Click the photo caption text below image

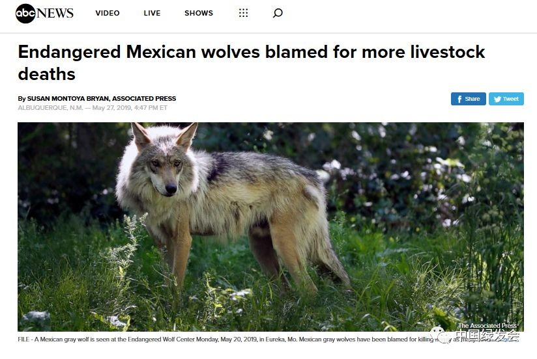(x=268, y=339)
